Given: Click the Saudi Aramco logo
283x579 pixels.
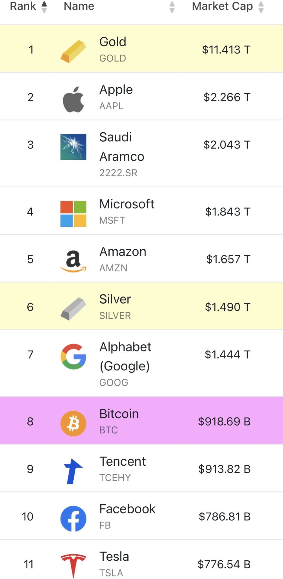Looking at the screenshot, I should [73, 147].
